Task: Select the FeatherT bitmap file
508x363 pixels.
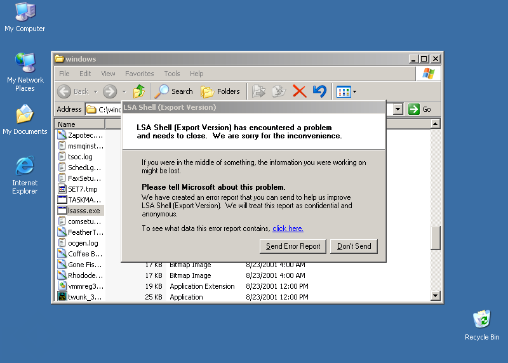Action: point(81,232)
